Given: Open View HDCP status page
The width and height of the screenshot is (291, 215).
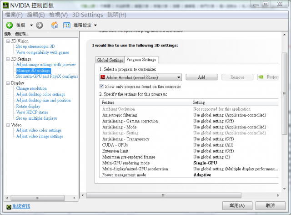Looking at the screenshot, I should pos(32,113).
